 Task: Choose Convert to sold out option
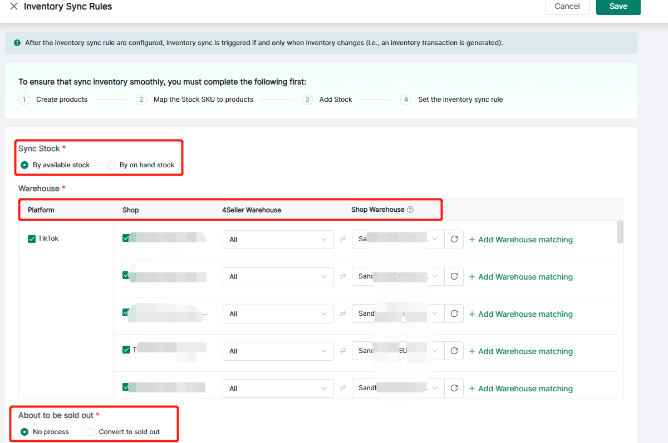[91, 432]
